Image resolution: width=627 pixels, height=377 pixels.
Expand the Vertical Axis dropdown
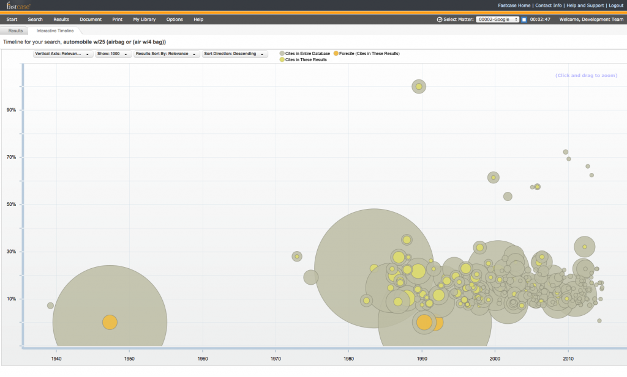(x=62, y=54)
